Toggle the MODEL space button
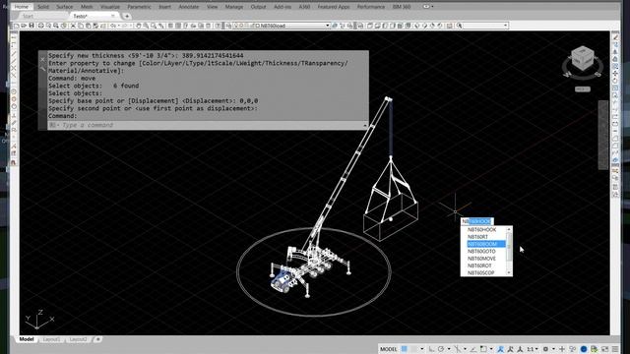 [x=389, y=349]
